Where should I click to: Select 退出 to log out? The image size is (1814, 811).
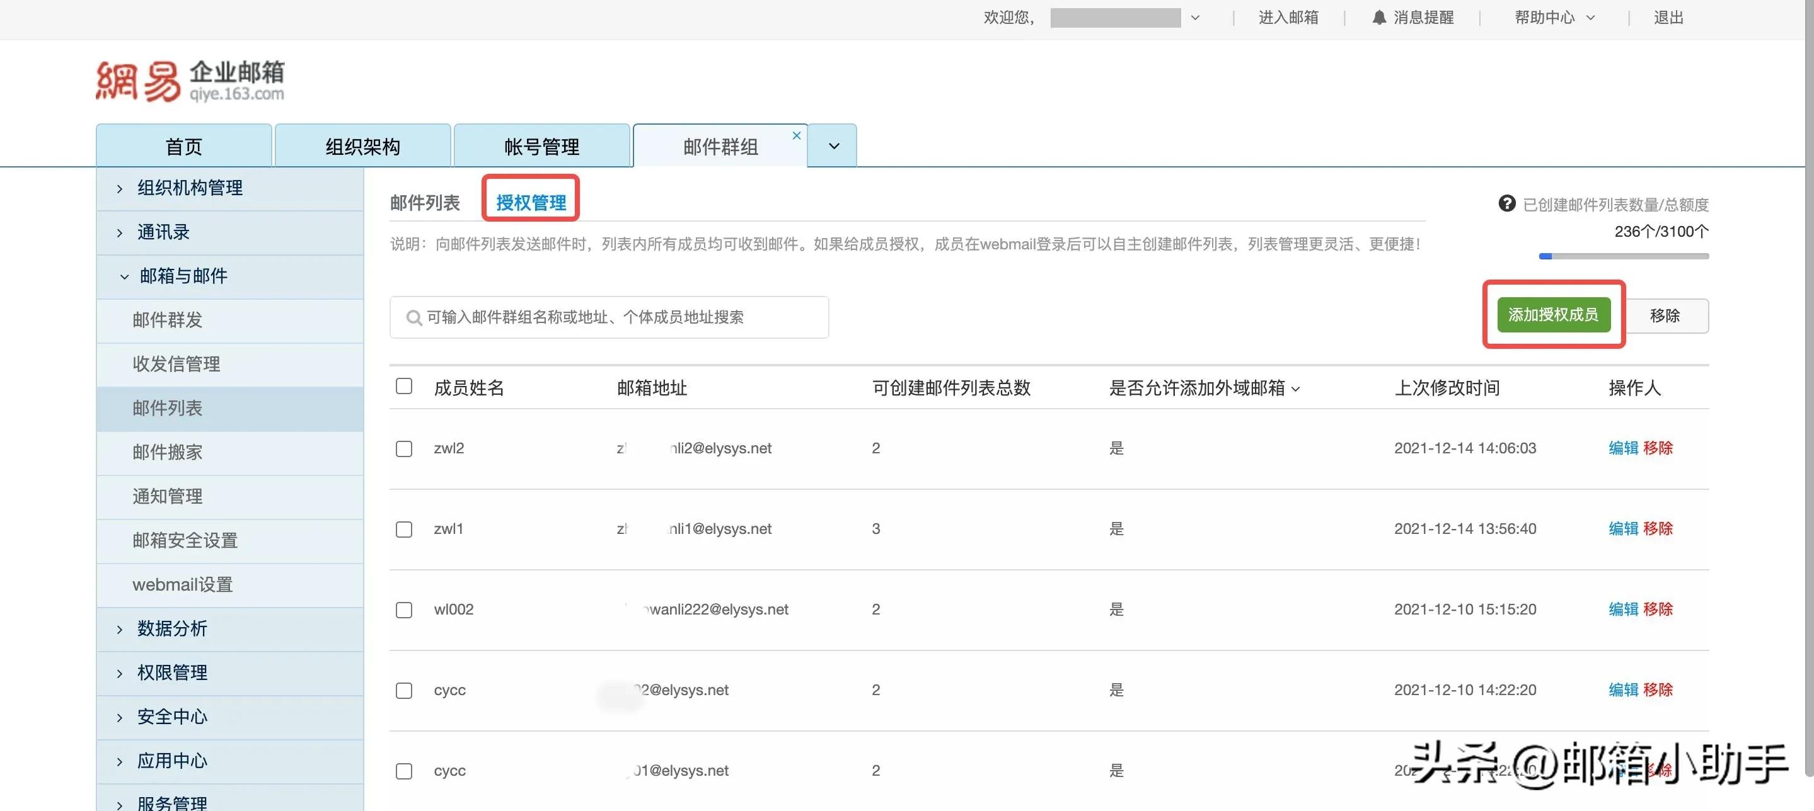(1668, 17)
